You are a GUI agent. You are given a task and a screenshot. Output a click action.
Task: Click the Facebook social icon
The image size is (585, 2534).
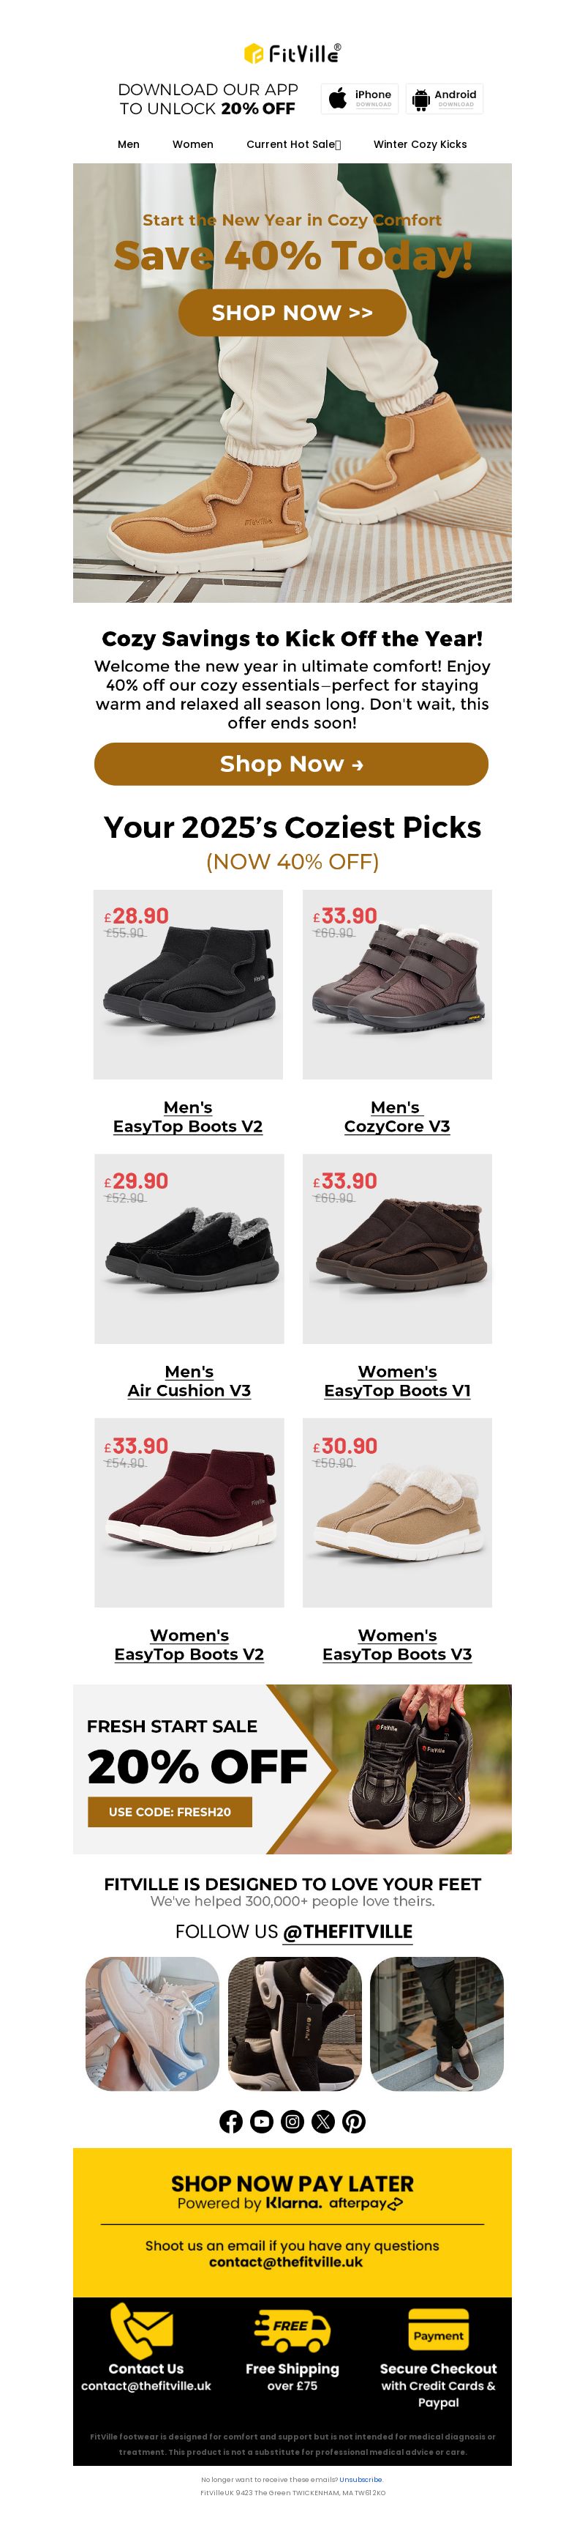(x=230, y=2121)
